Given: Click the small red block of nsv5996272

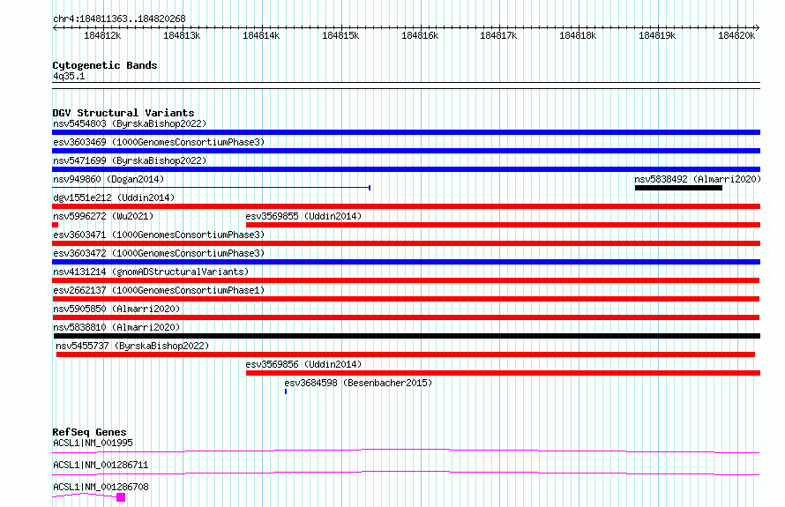Looking at the screenshot, I should [x=55, y=225].
